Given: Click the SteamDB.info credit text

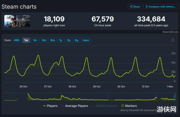Looking at the screenshot, I should (170, 32).
